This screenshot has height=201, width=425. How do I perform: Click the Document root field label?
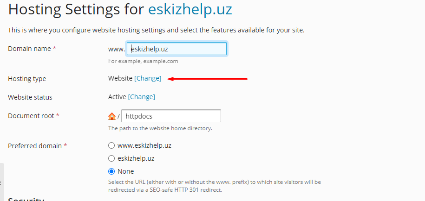tap(31, 116)
